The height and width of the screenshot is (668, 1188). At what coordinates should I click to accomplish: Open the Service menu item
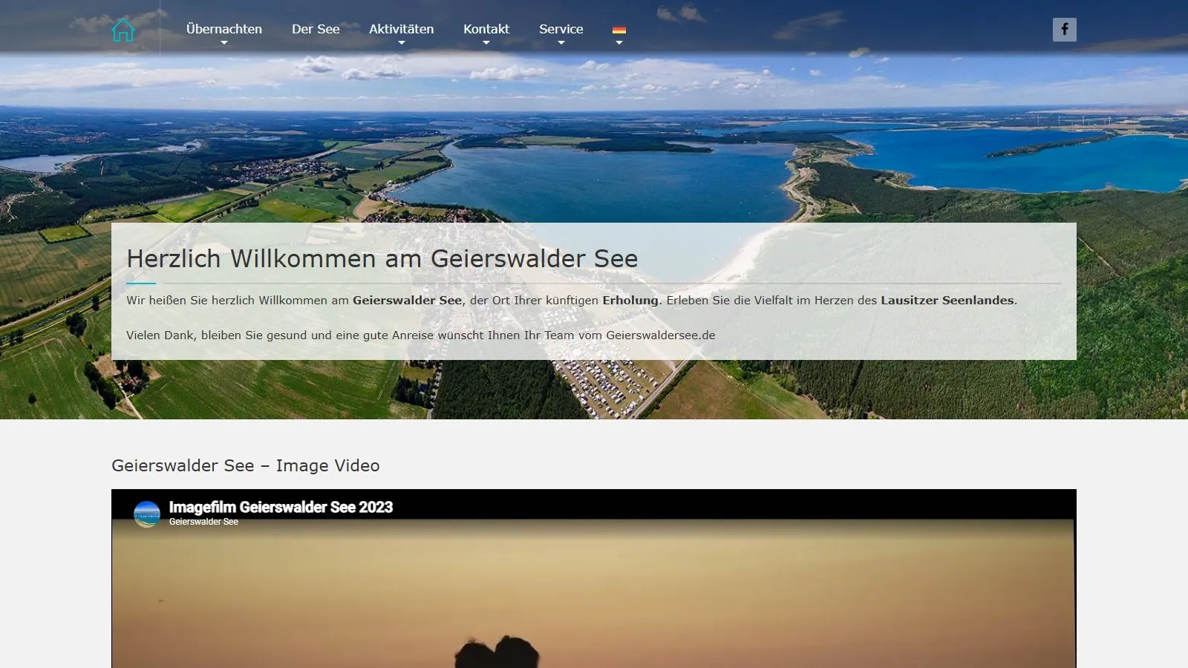coord(561,29)
